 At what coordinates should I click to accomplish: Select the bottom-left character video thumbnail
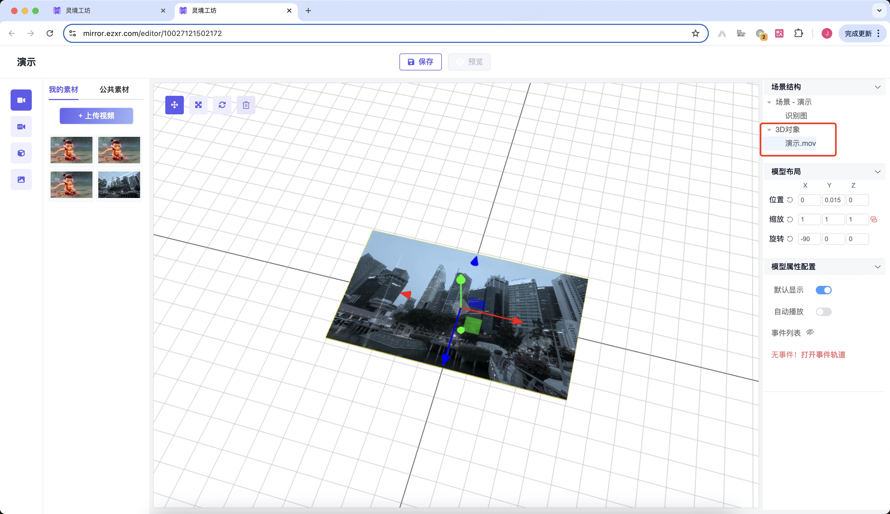point(71,185)
